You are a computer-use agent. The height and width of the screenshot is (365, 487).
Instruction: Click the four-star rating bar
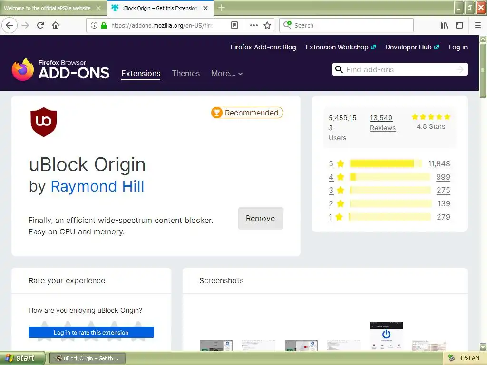tap(390, 177)
